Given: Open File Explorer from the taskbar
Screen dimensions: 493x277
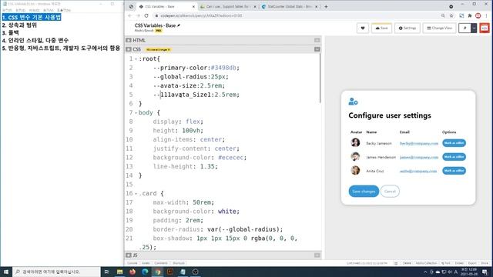Looking at the screenshot, I should pyautogui.click(x=120, y=272).
